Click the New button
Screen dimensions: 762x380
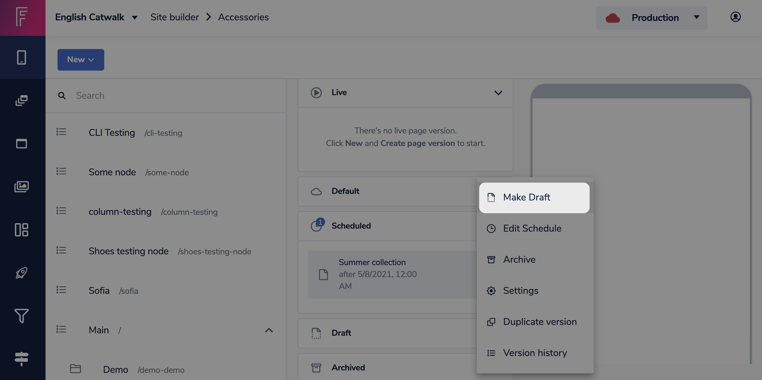point(81,60)
